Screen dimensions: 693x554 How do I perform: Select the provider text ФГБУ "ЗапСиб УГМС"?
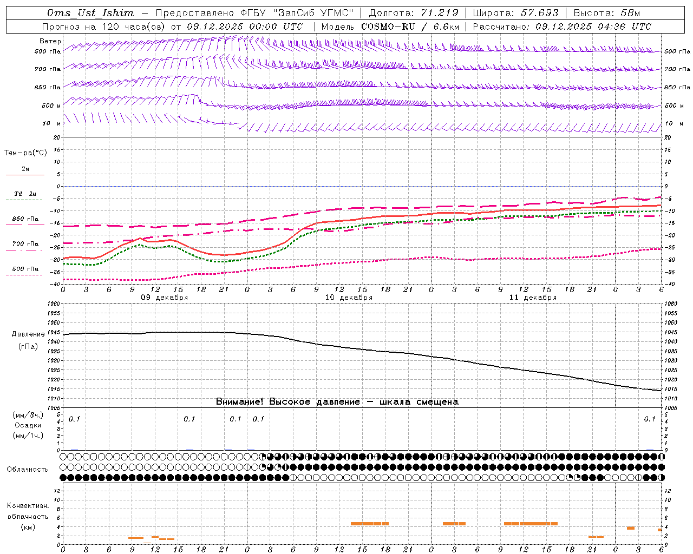[x=298, y=13]
